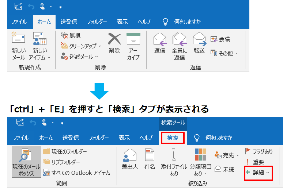283x189 pixels.
Task: Click lightbulb icon beside 何をしますか in search ribbon
Action: pos(197,138)
